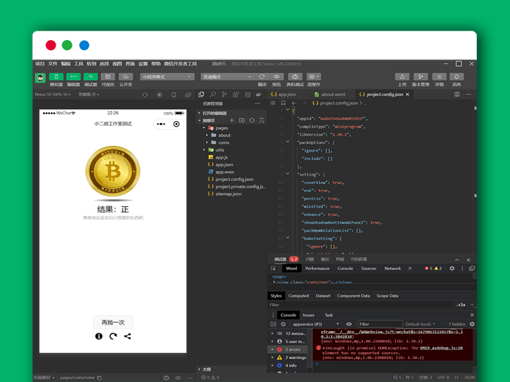The width and height of the screenshot is (510, 382).
Task: Open the VM19 asdebug.js:10 link
Action: [441, 348]
